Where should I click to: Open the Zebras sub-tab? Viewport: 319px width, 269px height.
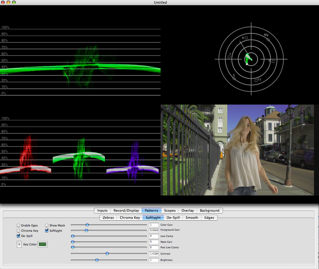tap(108, 218)
